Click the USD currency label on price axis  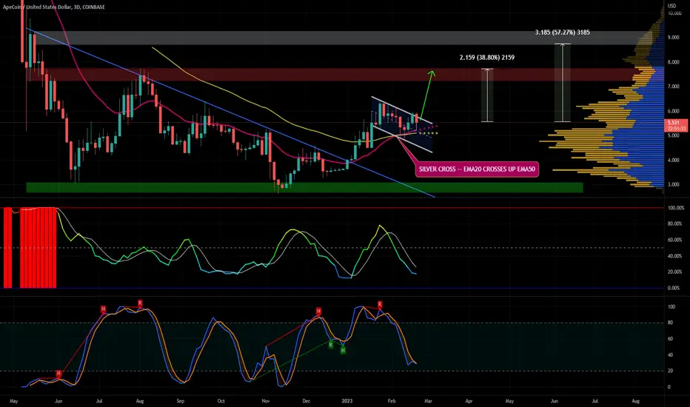[x=672, y=6]
